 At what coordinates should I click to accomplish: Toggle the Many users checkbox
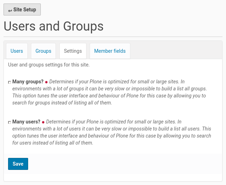(9, 122)
